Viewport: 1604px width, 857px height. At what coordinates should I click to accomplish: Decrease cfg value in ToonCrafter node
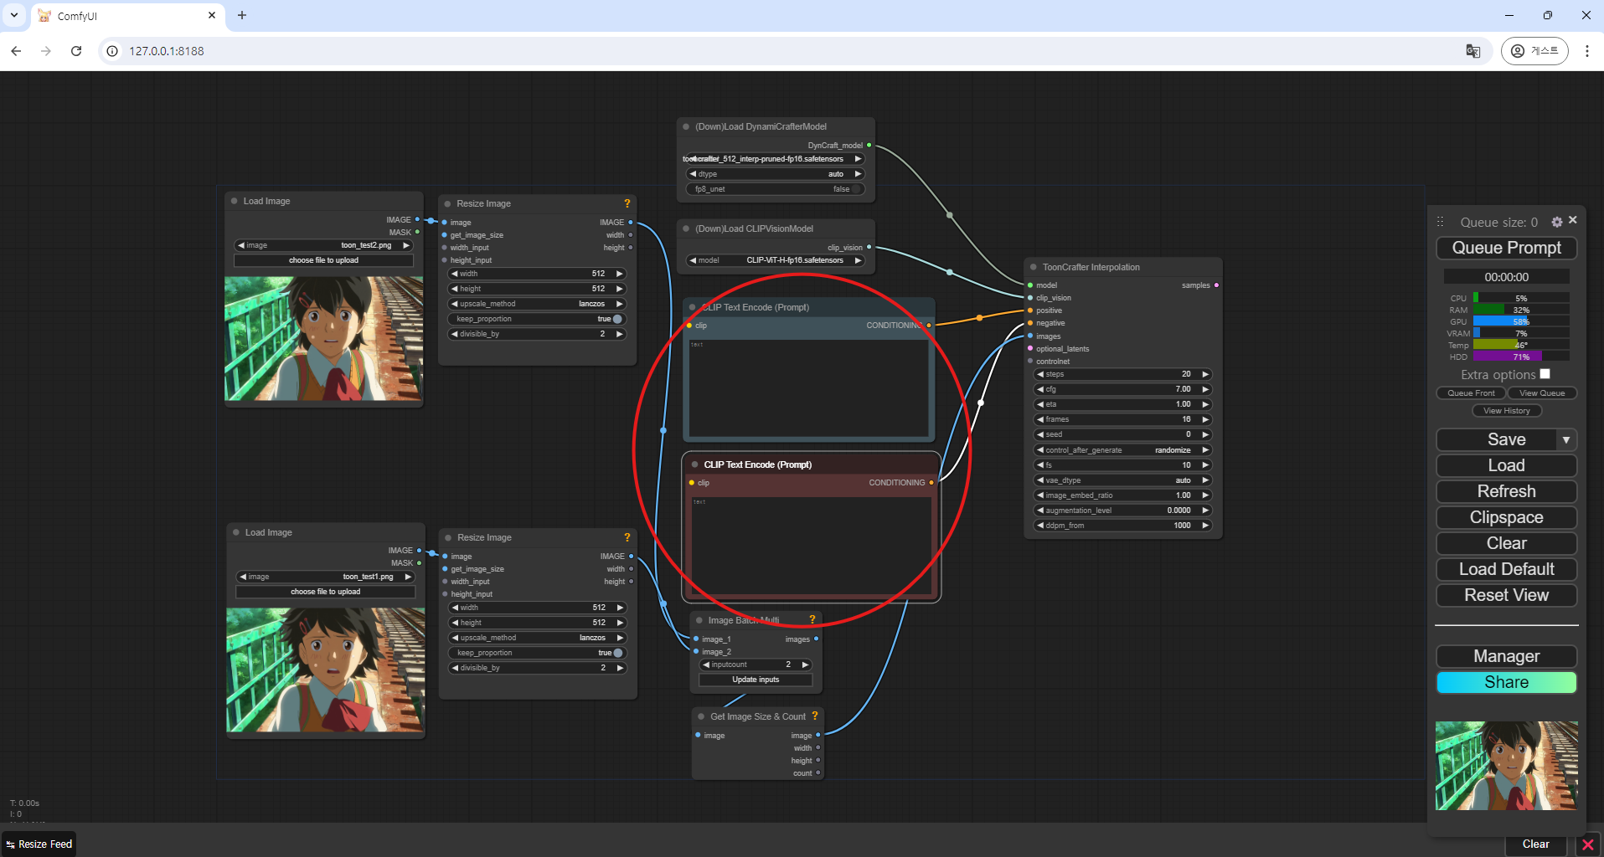1040,389
